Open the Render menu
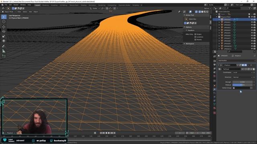This screenshot has height=144, width=257. click(x=16, y=5)
